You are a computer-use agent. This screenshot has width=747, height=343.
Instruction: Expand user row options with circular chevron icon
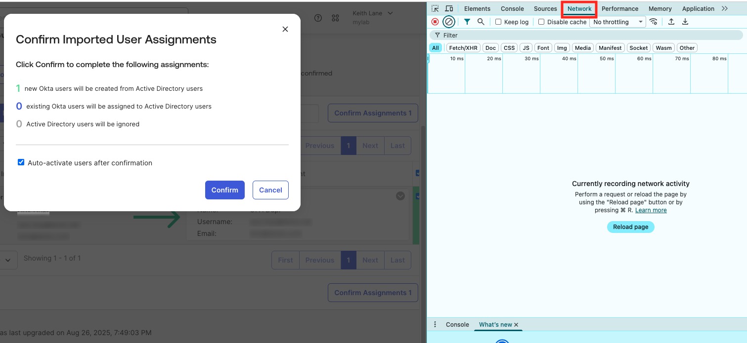(400, 196)
